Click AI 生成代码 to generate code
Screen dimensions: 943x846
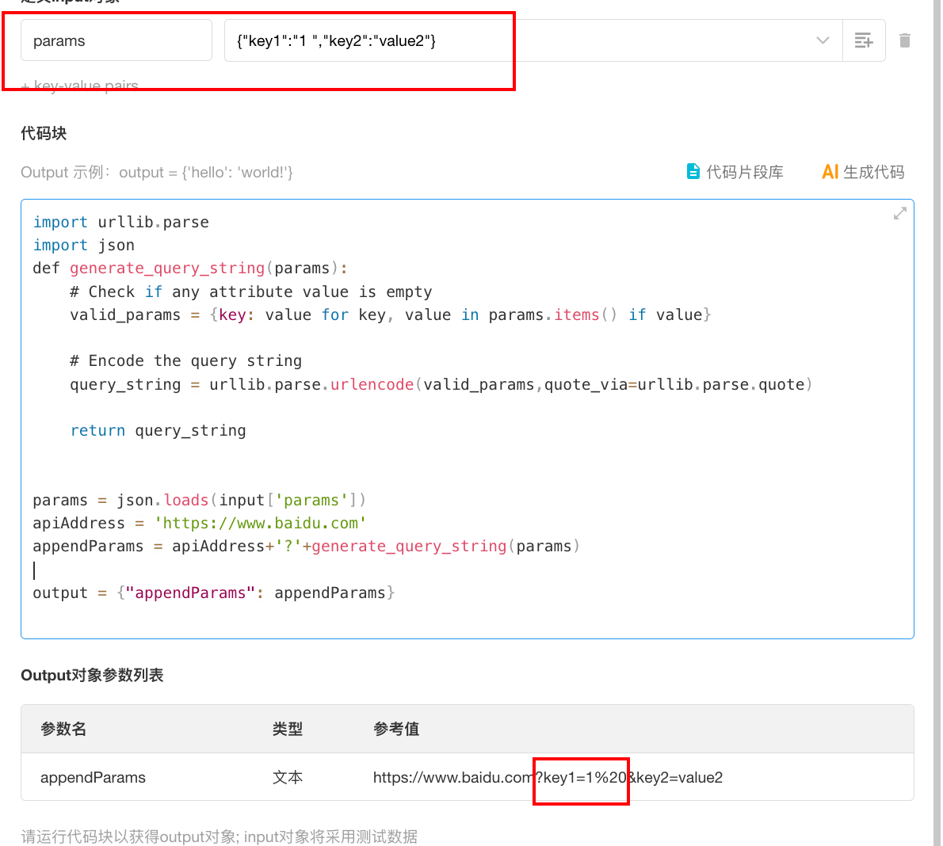coord(863,172)
